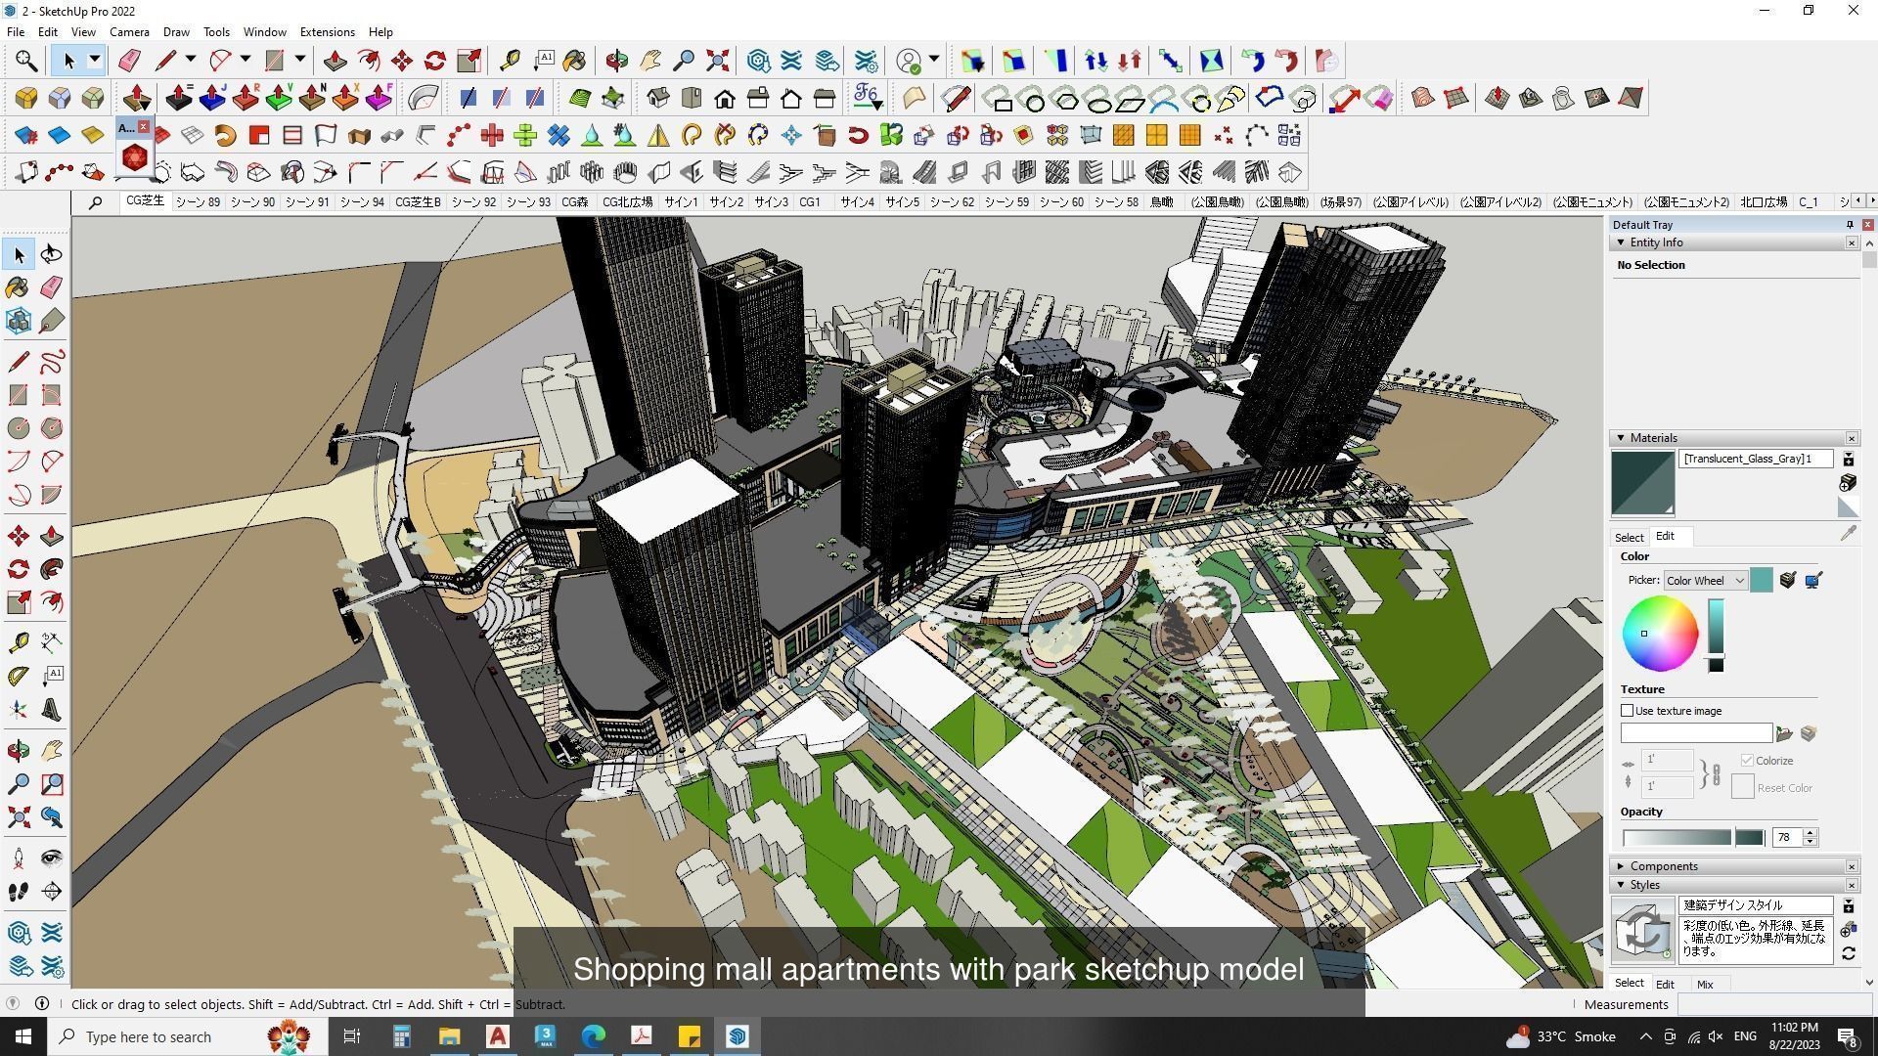Collapse the Entity Info panel
Image resolution: width=1878 pixels, height=1056 pixels.
(1621, 242)
